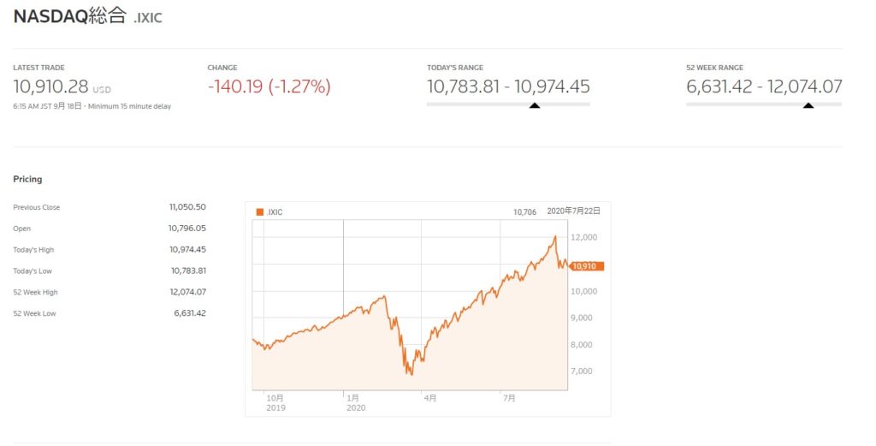Click the 52 Week High value 12,074.07
Image resolution: width=876 pixels, height=446 pixels.
pos(187,292)
